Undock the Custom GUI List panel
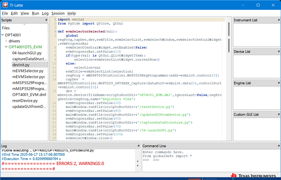 [x=279, y=114]
